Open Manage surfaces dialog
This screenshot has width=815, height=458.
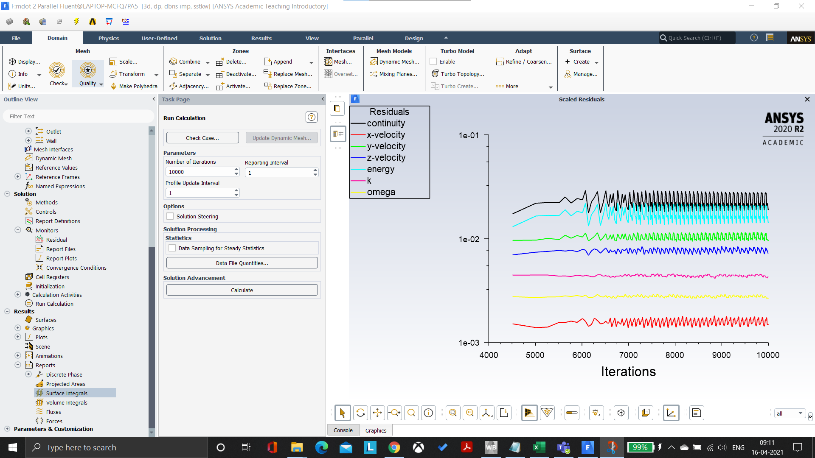581,74
